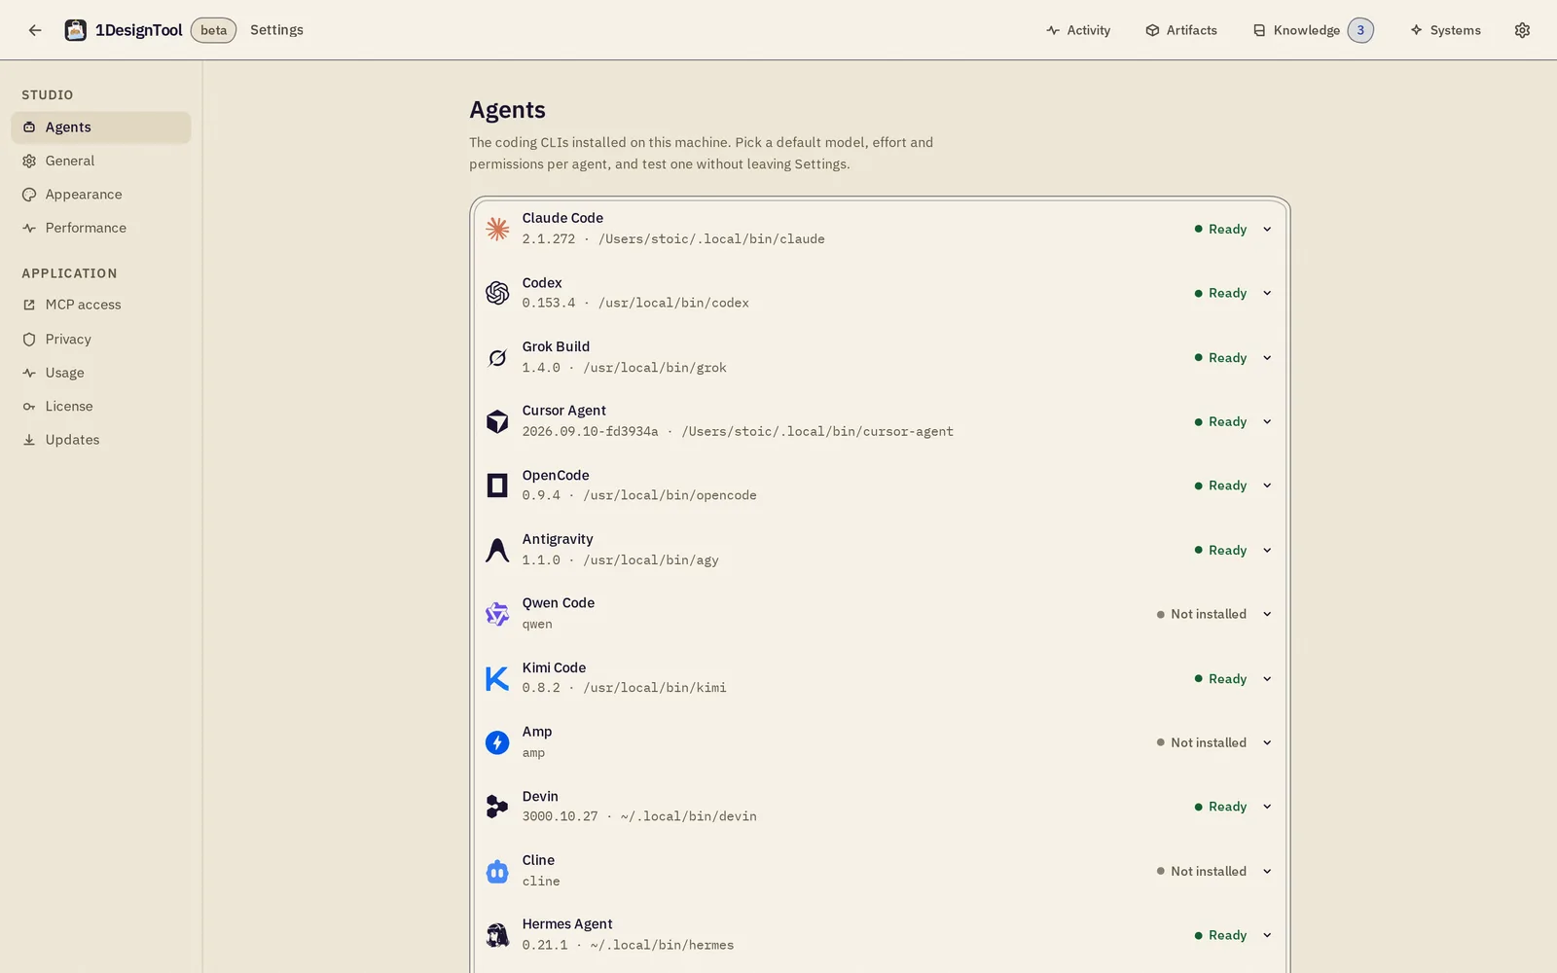Viewport: 1557px width, 973px height.
Task: Expand the Kimi Code row chevron
Action: 1267,679
